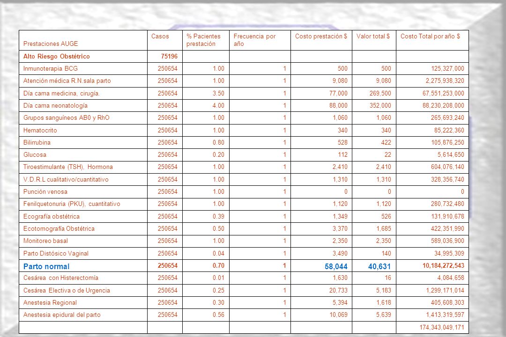Select the 'Anestesia Regional' row label

[x=50, y=302]
